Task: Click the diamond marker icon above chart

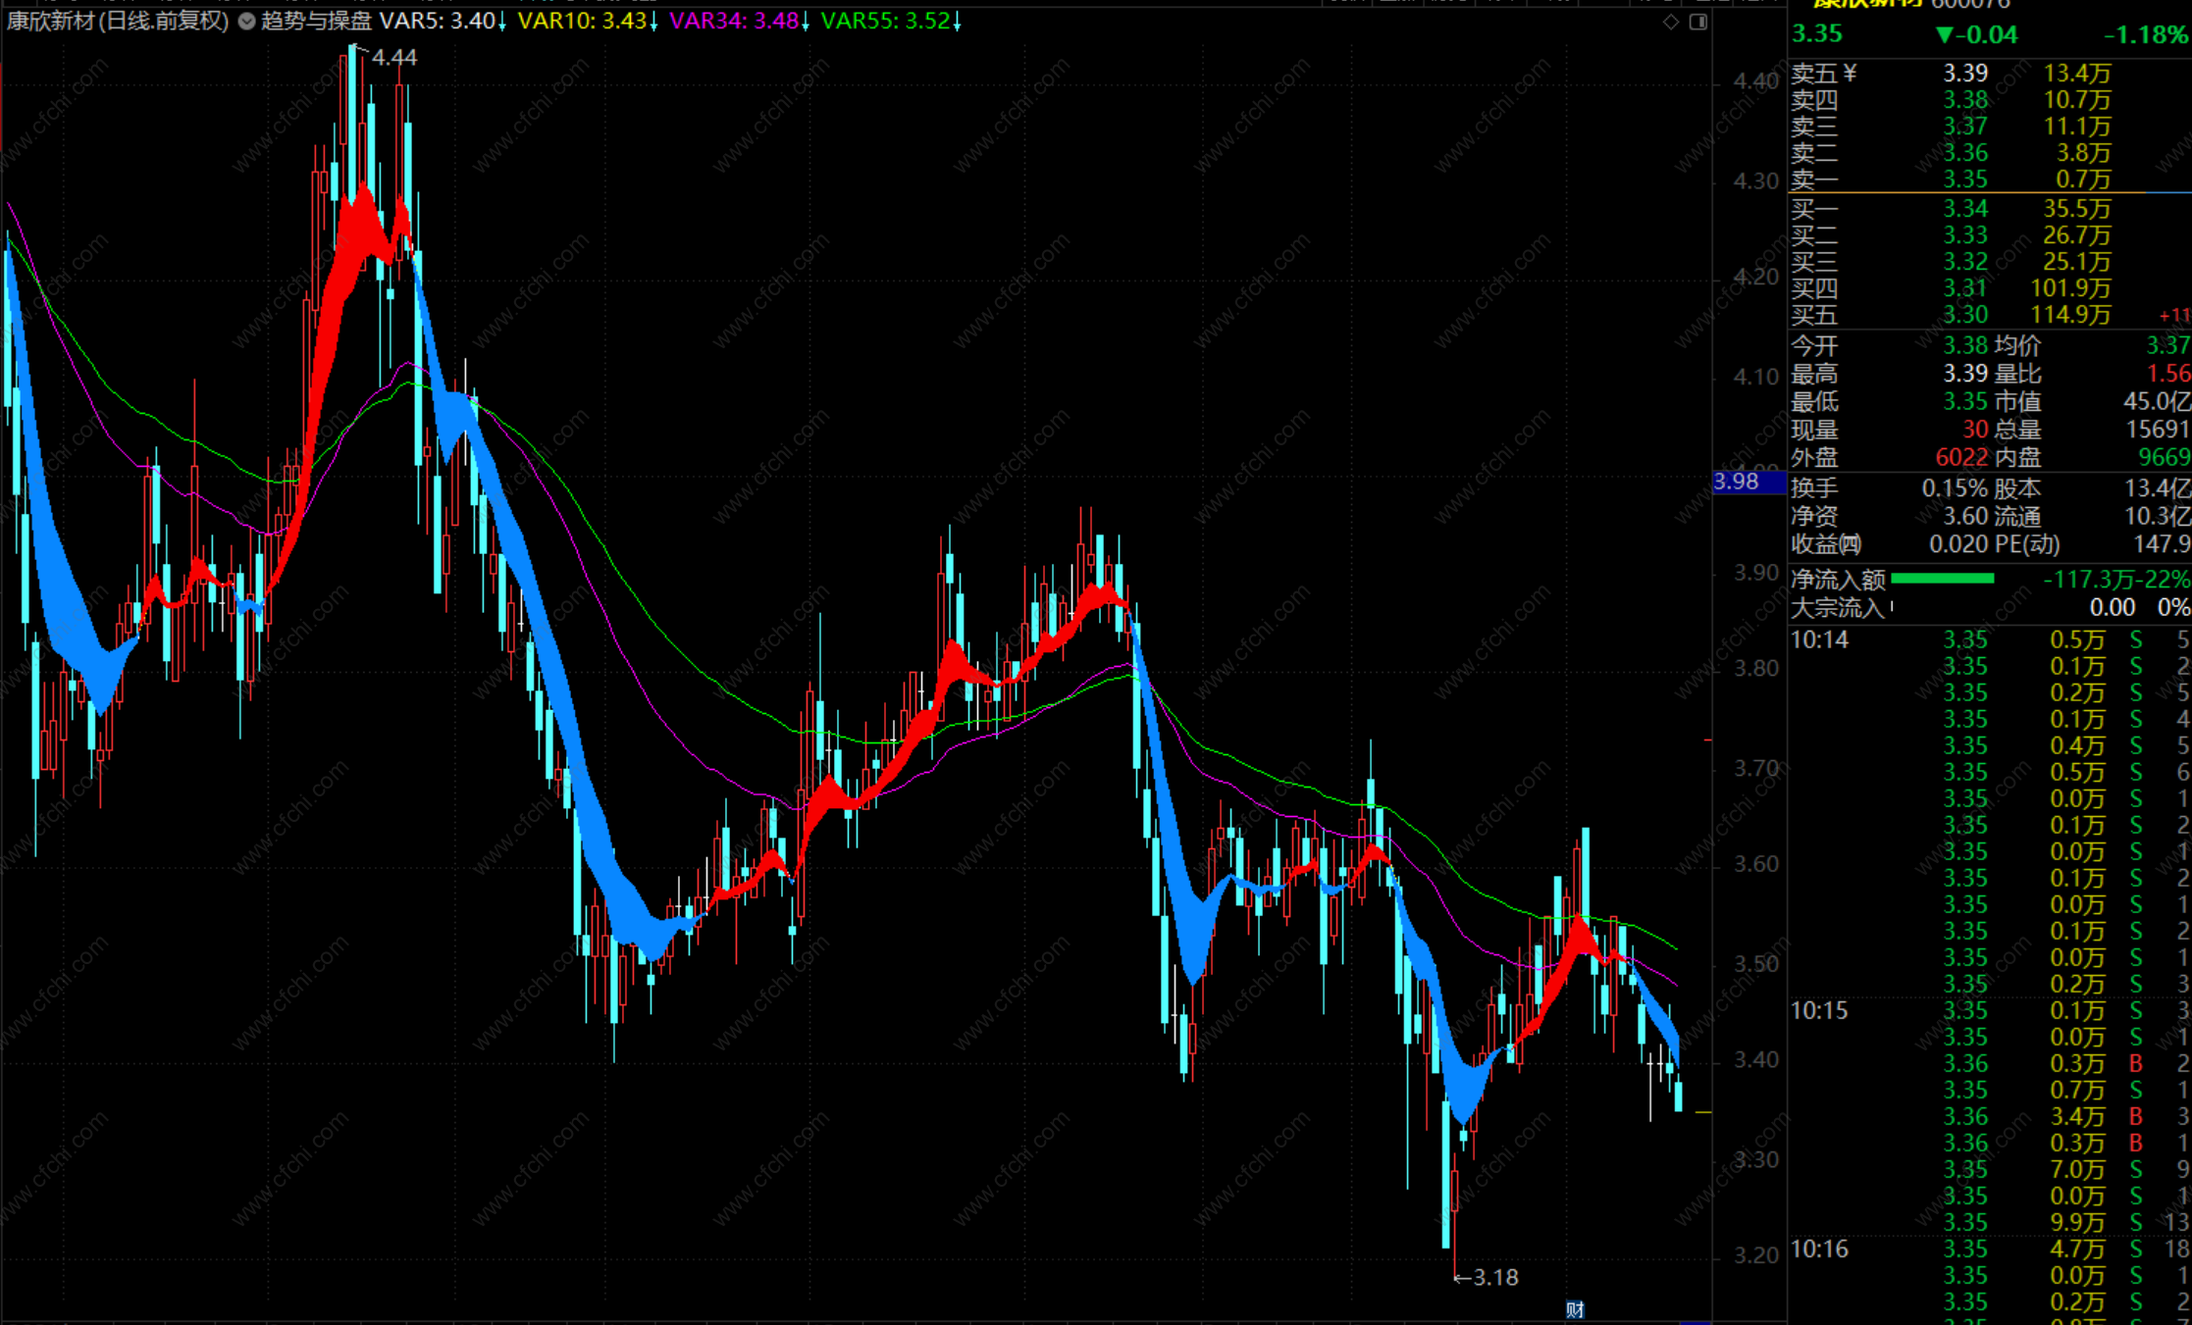Action: click(1670, 22)
